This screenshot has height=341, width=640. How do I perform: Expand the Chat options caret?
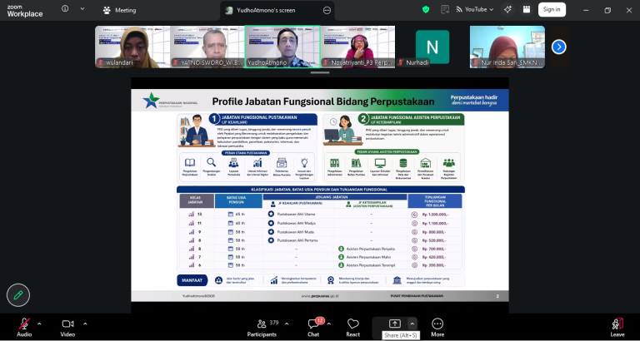(x=329, y=324)
